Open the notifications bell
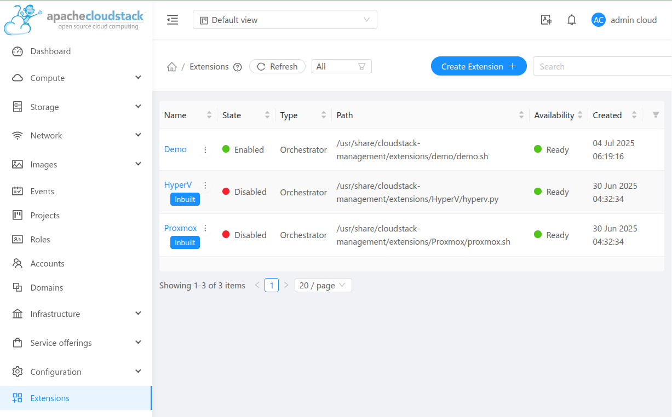Image resolution: width=672 pixels, height=417 pixels. tap(572, 20)
